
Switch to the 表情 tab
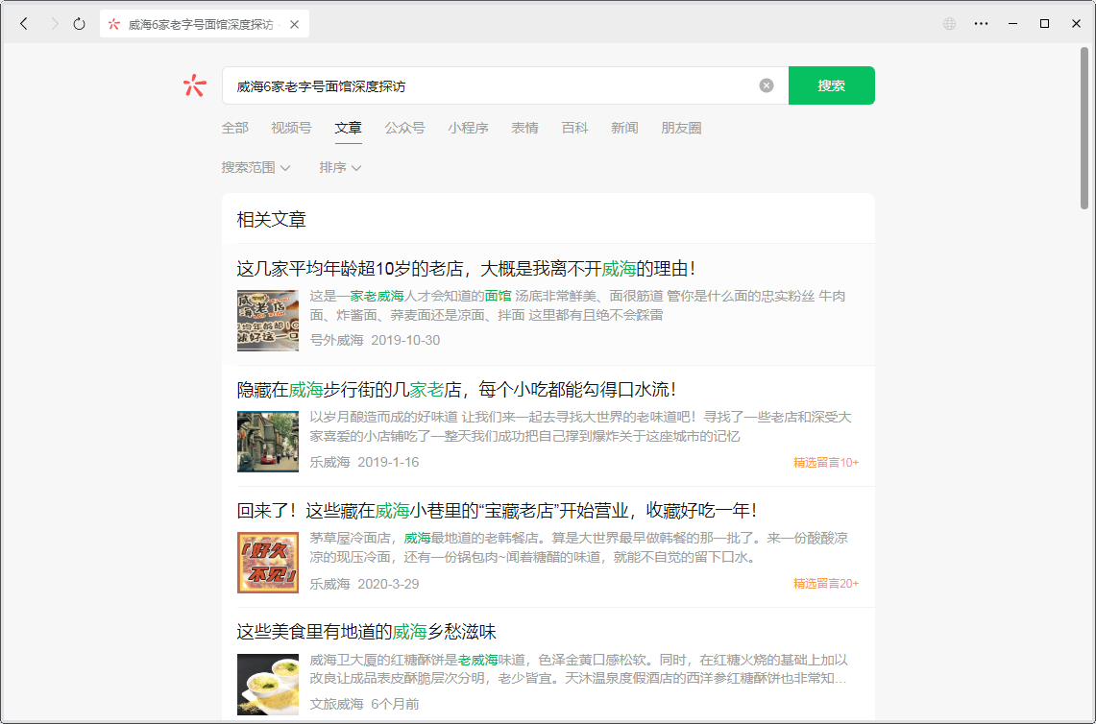point(524,128)
